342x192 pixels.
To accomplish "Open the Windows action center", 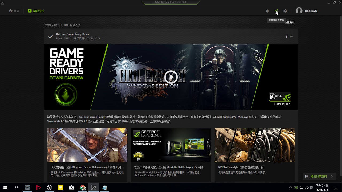I will pyautogui.click(x=335, y=187).
